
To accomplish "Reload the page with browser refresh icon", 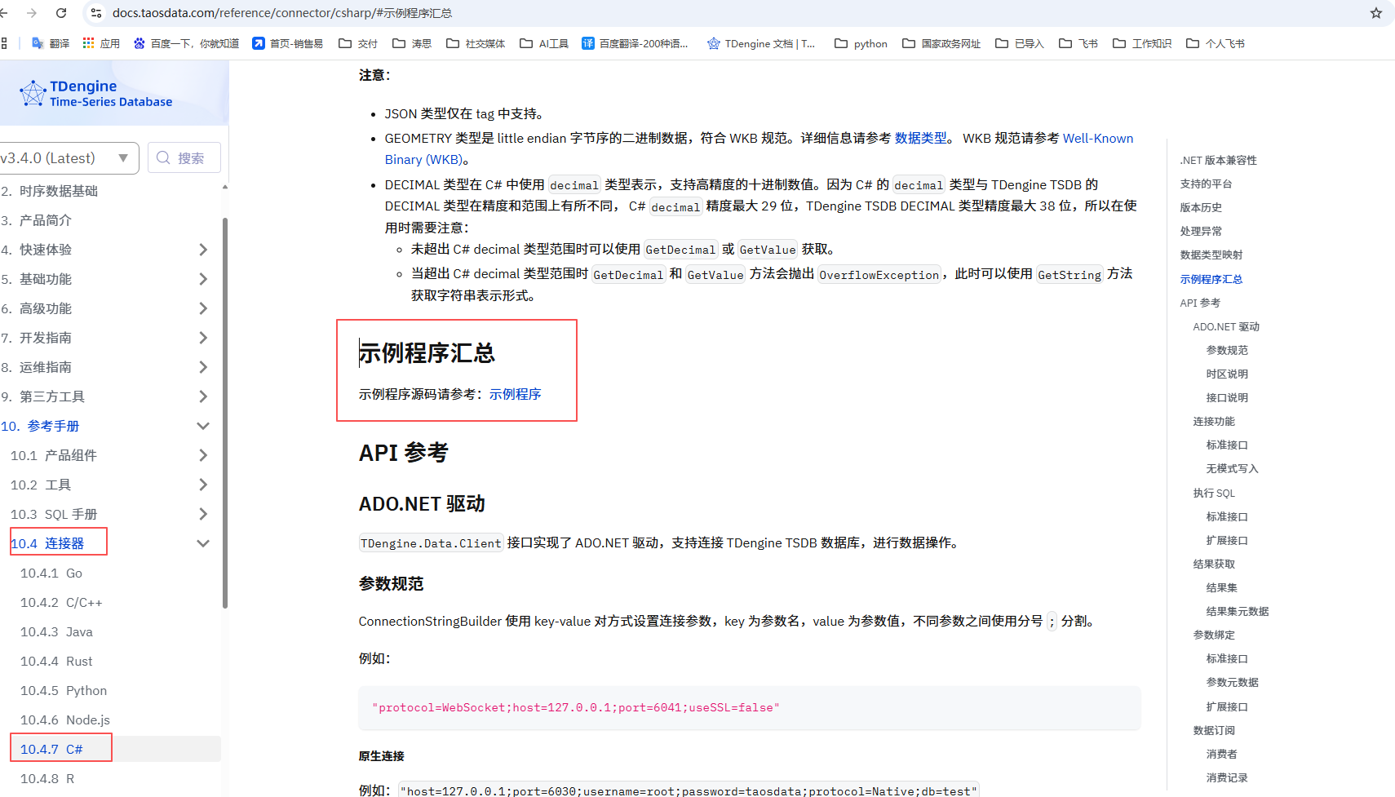I will [61, 13].
